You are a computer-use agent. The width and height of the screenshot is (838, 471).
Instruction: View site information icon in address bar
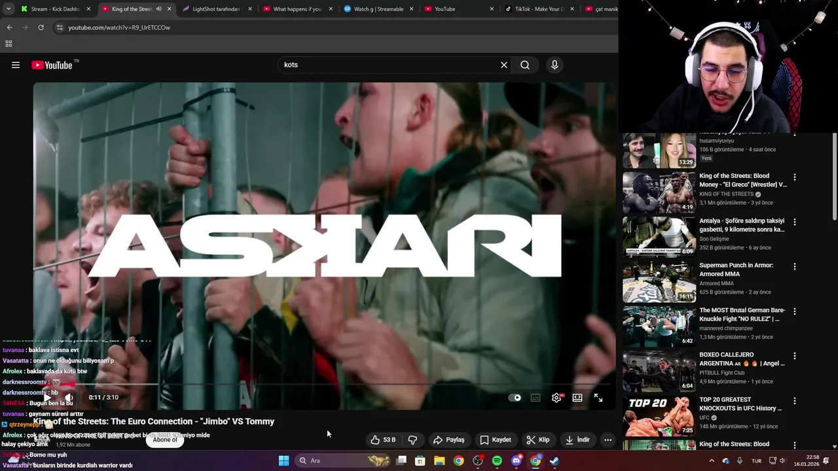tap(60, 27)
